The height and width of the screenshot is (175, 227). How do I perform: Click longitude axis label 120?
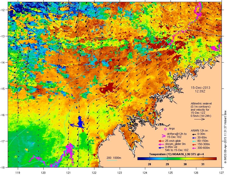click(x=43, y=172)
